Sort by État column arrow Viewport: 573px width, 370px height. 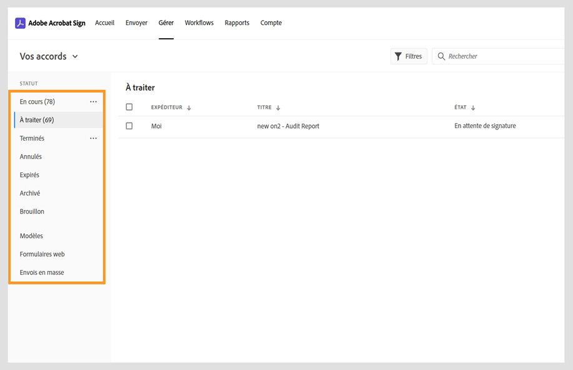(x=473, y=107)
